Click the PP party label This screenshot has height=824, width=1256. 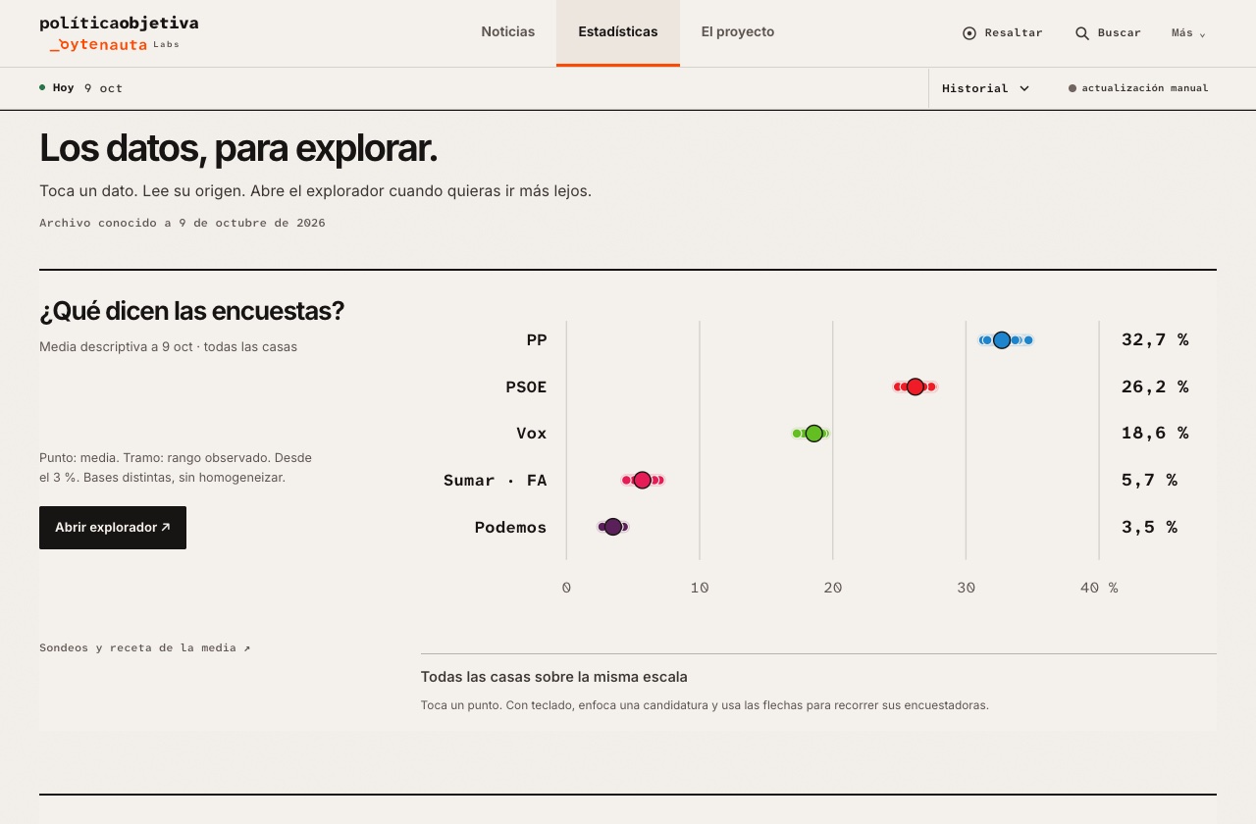(x=537, y=340)
